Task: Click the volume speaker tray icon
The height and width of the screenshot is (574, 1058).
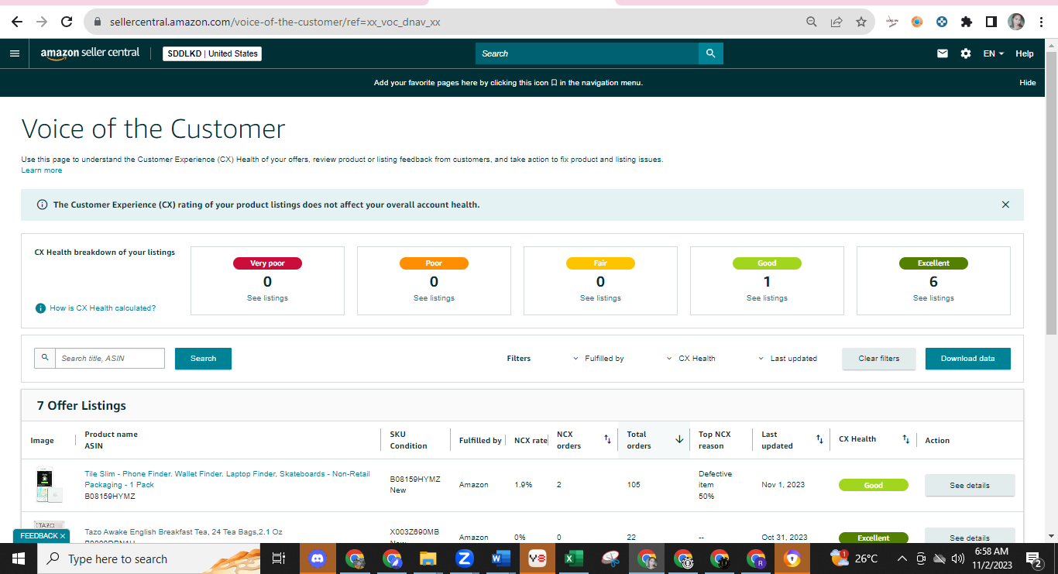Action: [957, 559]
